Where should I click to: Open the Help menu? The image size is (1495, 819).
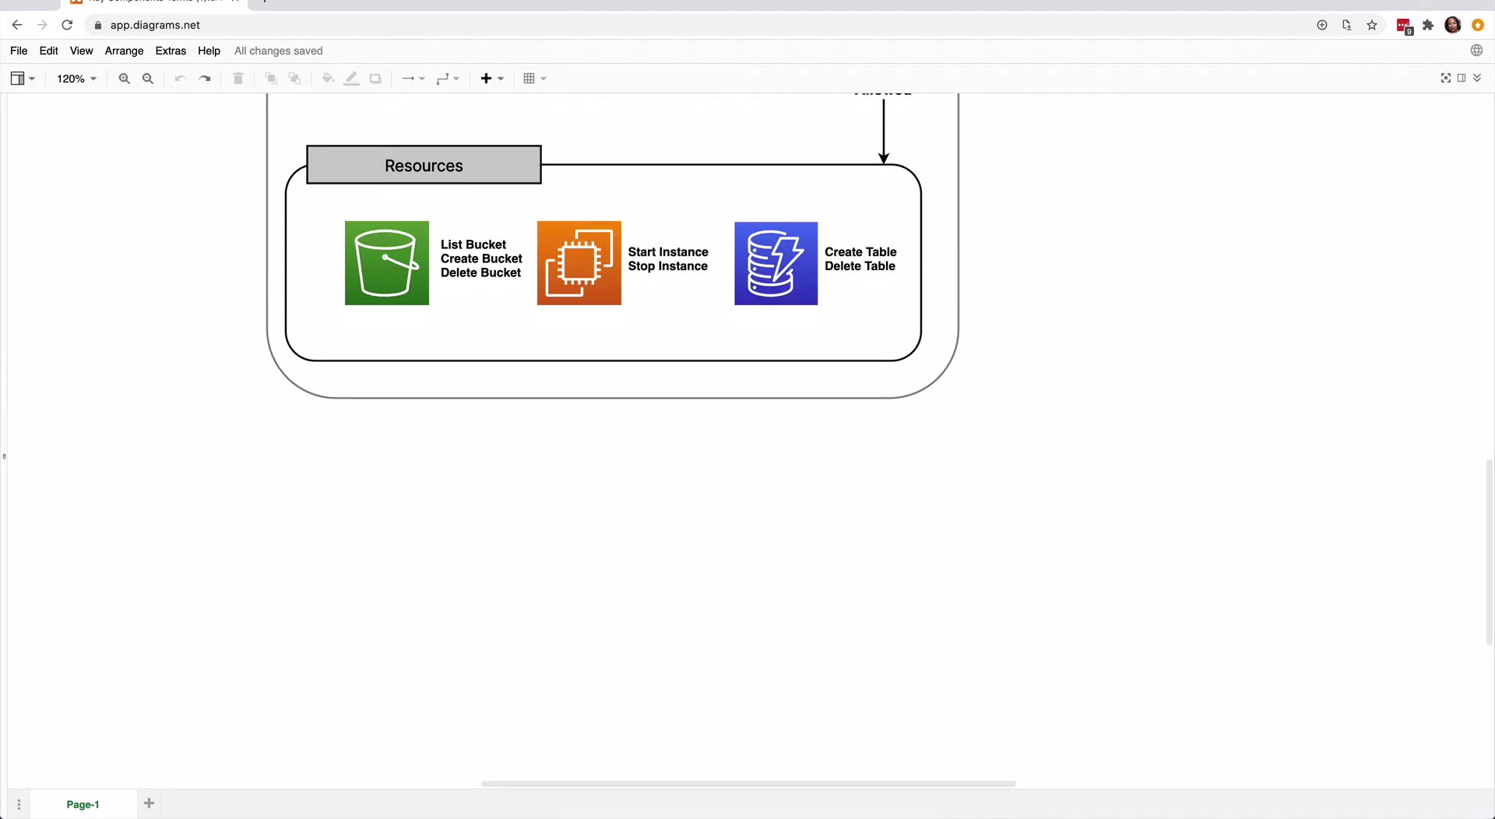tap(209, 51)
